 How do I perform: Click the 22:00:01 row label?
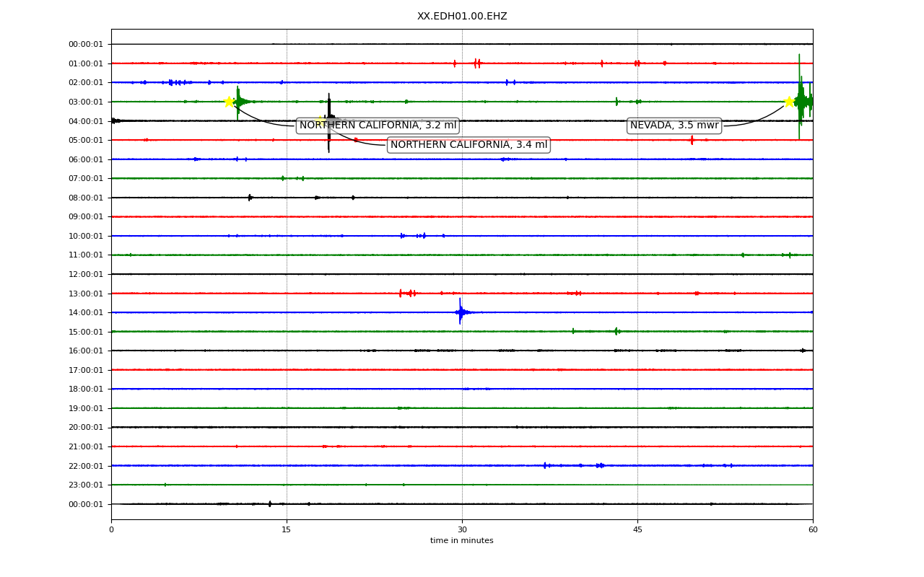coord(86,466)
